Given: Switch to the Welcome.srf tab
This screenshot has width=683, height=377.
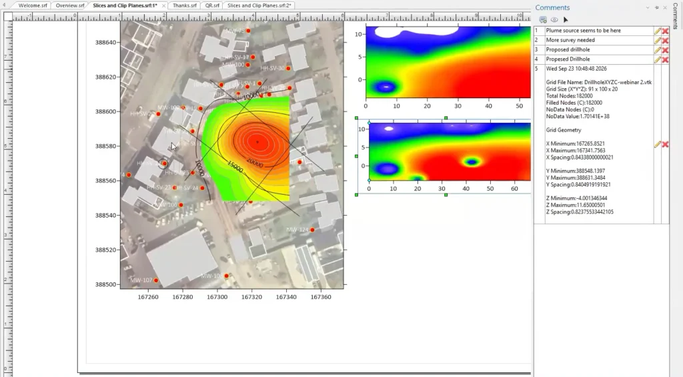Looking at the screenshot, I should click(33, 5).
